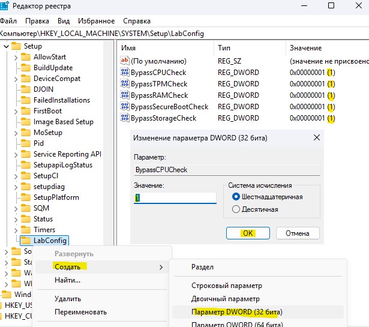
Task: Click the (По умолчанию) string value icon
Action: click(124, 61)
